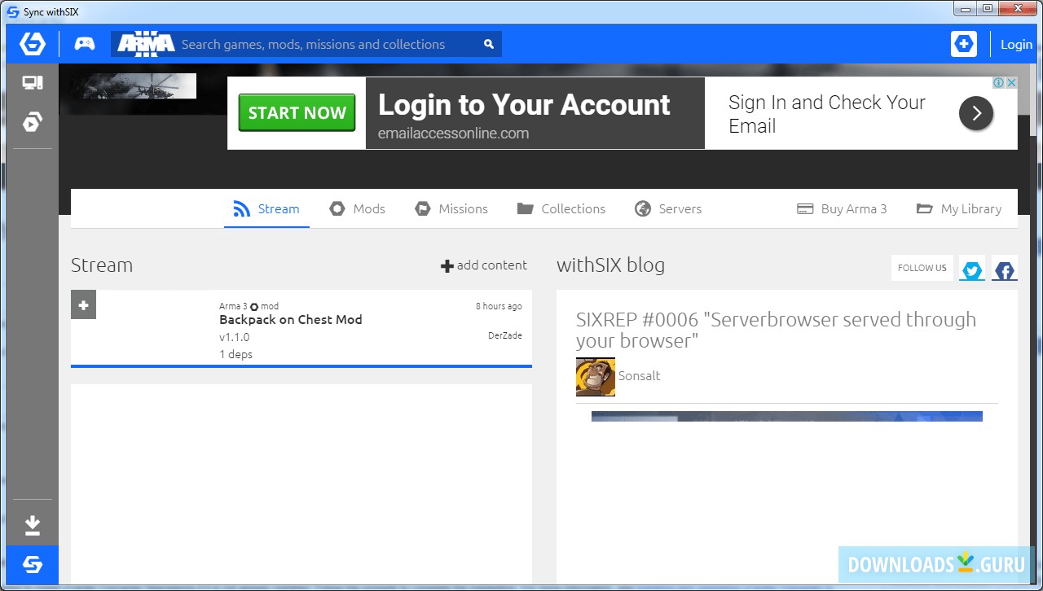Open the local machine icon in sidebar
The width and height of the screenshot is (1043, 591).
point(33,82)
